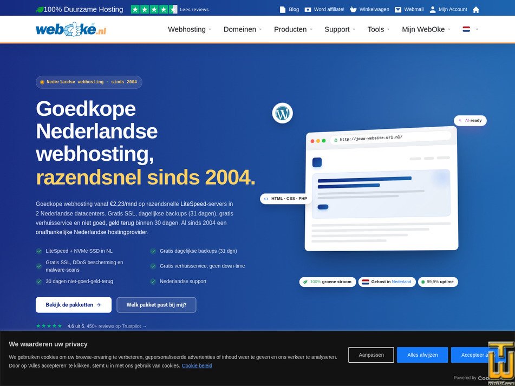Click checkmark beside LiteSpeed + NVMe SSD

[x=39, y=251]
